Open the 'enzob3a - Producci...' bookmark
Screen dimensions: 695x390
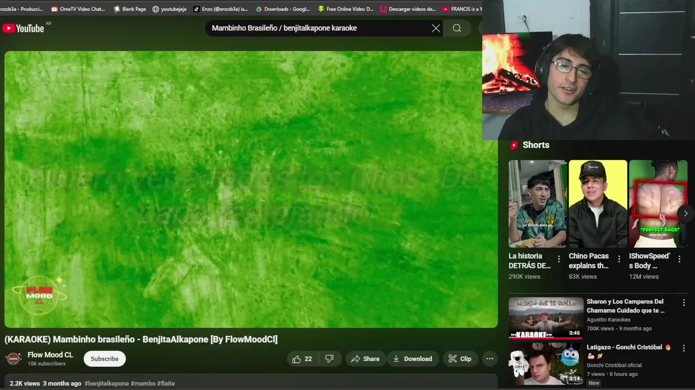tap(22, 9)
